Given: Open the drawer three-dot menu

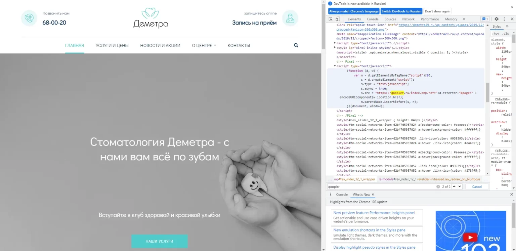Looking at the screenshot, I should 330,195.
